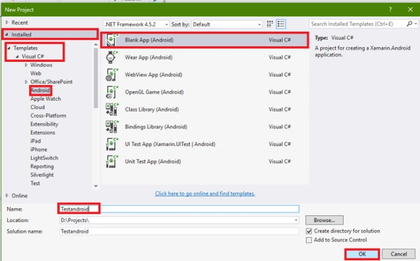This screenshot has width=420, height=261.
Task: Click the "Wear App (Android)" template name
Action: click(x=149, y=57)
